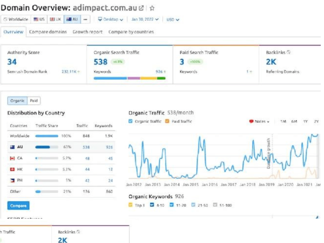Switch to Paid distribution view

click(34, 101)
